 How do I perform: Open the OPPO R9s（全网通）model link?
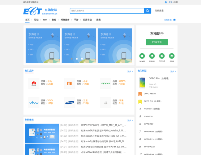[x=159, y=78]
